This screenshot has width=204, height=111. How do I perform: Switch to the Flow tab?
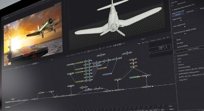(x=139, y=44)
